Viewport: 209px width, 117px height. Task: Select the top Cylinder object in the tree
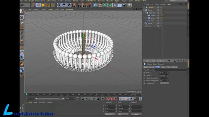point(151,7)
